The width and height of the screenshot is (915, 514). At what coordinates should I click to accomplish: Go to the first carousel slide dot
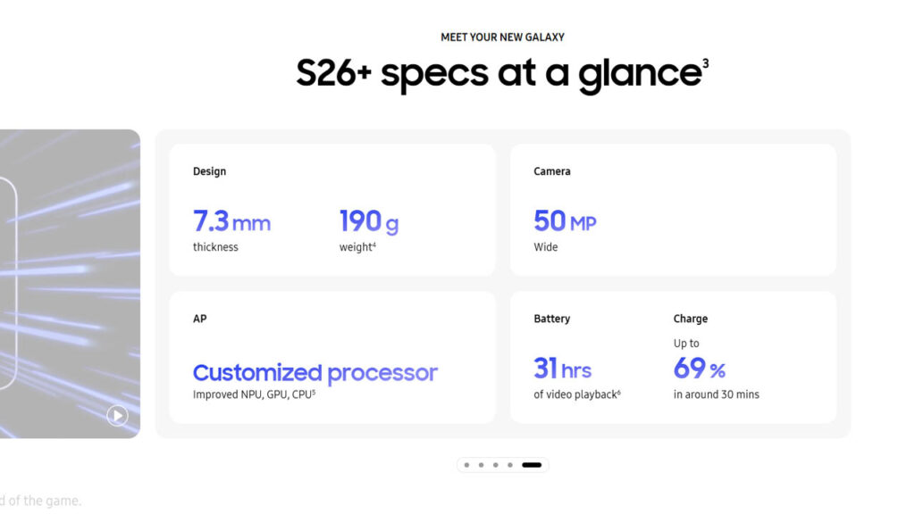coord(466,465)
